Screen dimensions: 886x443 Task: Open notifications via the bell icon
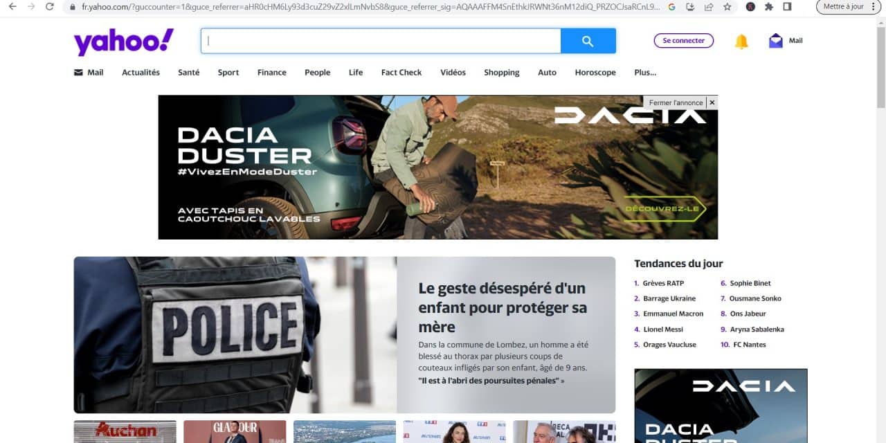click(x=741, y=42)
